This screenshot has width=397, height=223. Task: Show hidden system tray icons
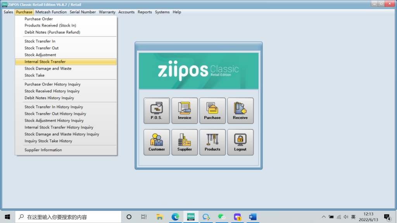click(324, 217)
